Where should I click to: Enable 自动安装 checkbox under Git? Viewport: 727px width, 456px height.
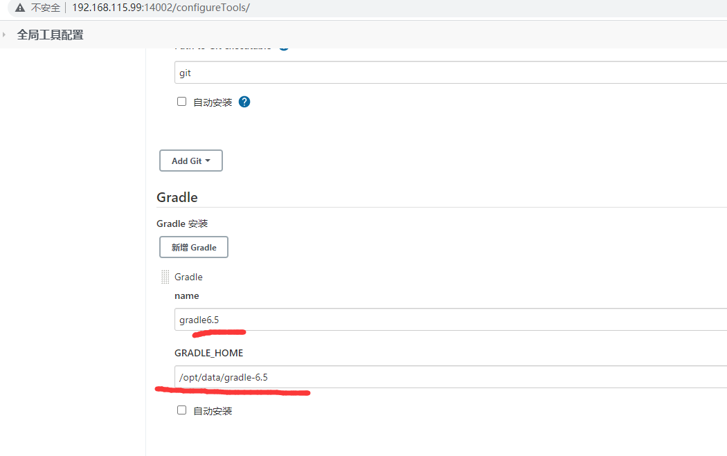182,102
